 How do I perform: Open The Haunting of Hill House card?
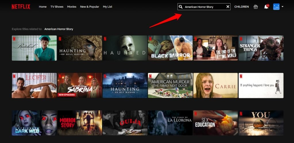pyautogui.click(x=80, y=48)
